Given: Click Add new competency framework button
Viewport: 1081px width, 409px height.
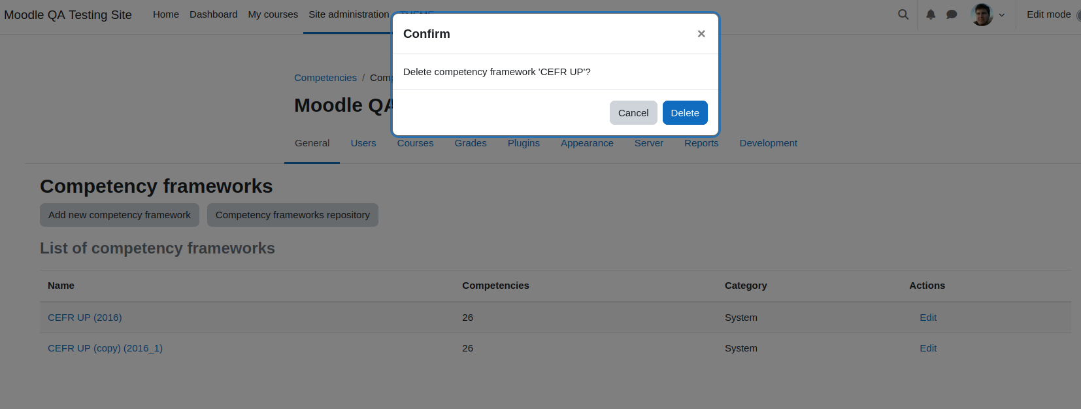Looking at the screenshot, I should pyautogui.click(x=120, y=215).
